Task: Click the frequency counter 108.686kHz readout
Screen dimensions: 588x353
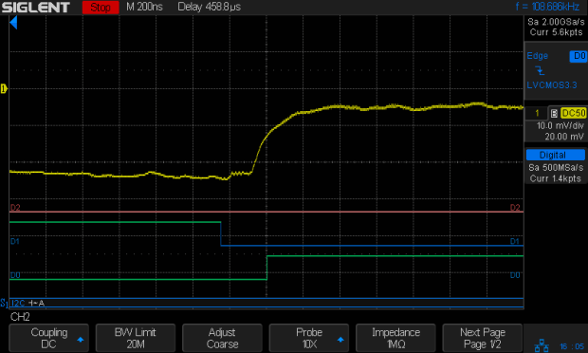Action: click(x=547, y=7)
